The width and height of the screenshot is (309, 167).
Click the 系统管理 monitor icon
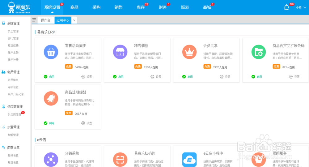3,23
